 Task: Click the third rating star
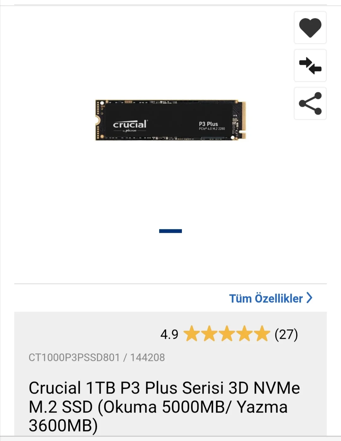click(x=227, y=334)
